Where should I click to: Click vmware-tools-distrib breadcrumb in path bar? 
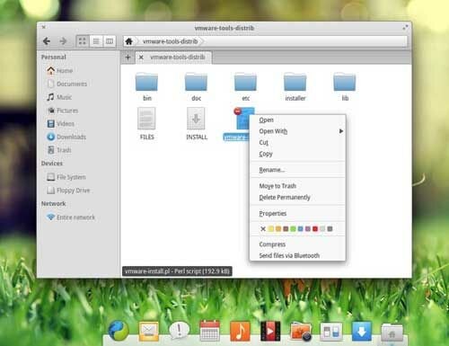(170, 41)
